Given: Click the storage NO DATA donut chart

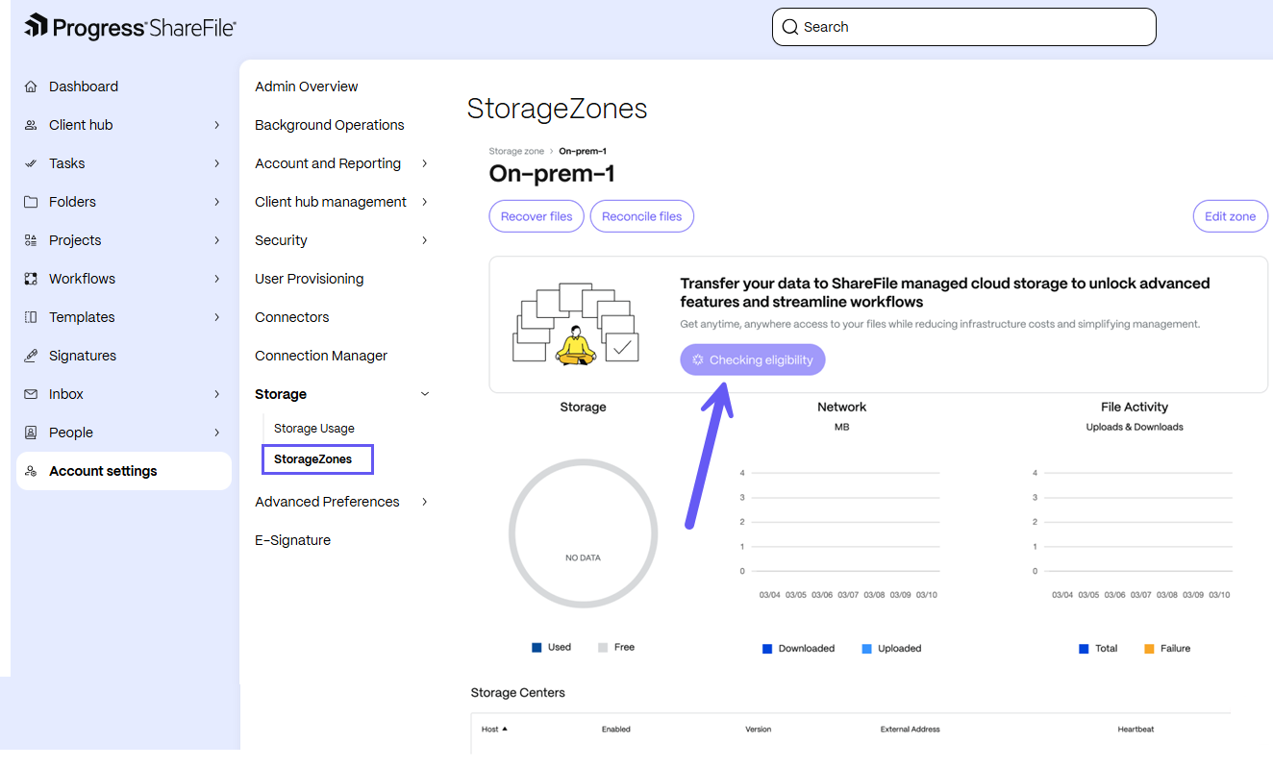Looking at the screenshot, I should pos(583,533).
